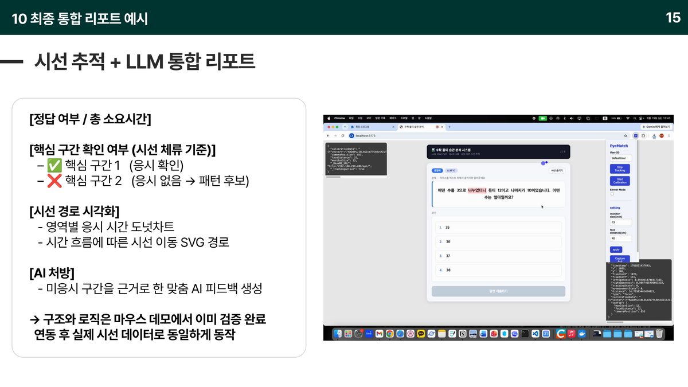This screenshot has width=688, height=387.
Task: Open the Notes app in Dock
Action: [441, 334]
